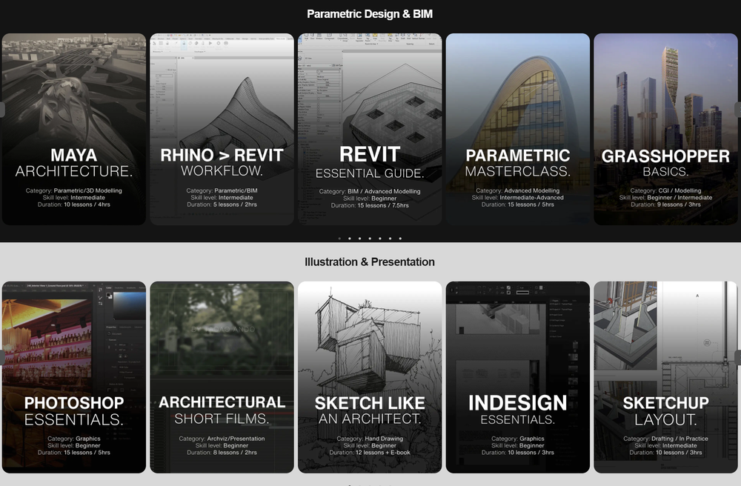Open the Grasshopper Basics course card
741x486 pixels.
pos(666,129)
